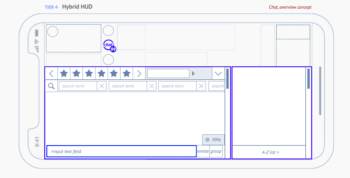Open the emote button

(203, 151)
